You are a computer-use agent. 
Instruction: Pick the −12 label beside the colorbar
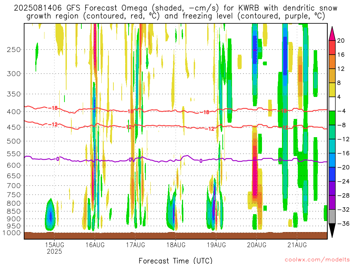click(343, 140)
